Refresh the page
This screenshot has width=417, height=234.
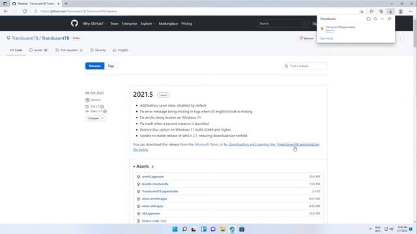25,12
